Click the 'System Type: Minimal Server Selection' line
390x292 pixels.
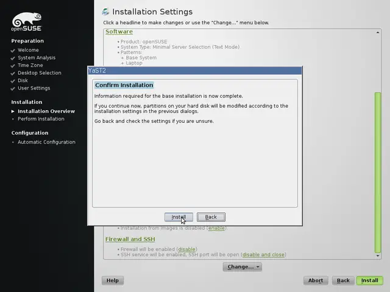point(180,47)
